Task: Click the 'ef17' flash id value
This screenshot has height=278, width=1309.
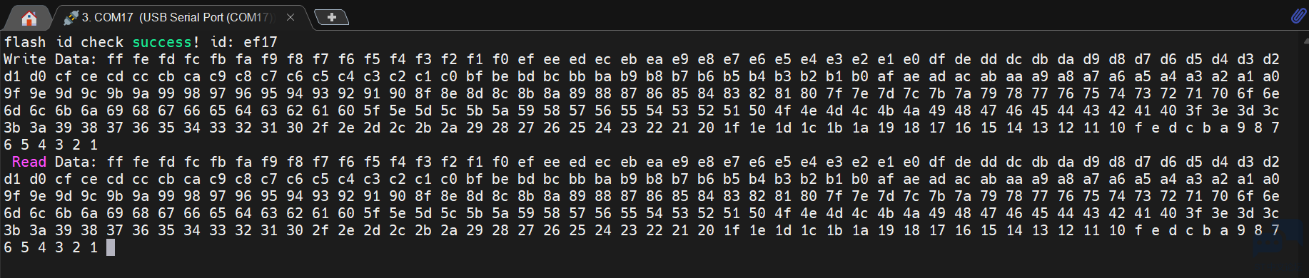Action: point(261,42)
